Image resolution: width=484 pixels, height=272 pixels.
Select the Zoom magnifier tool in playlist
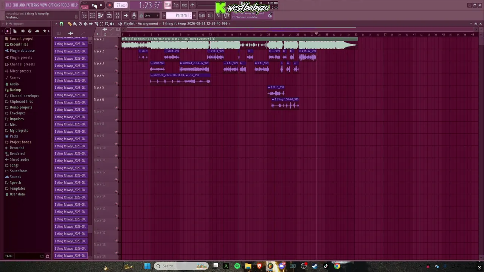(107, 24)
